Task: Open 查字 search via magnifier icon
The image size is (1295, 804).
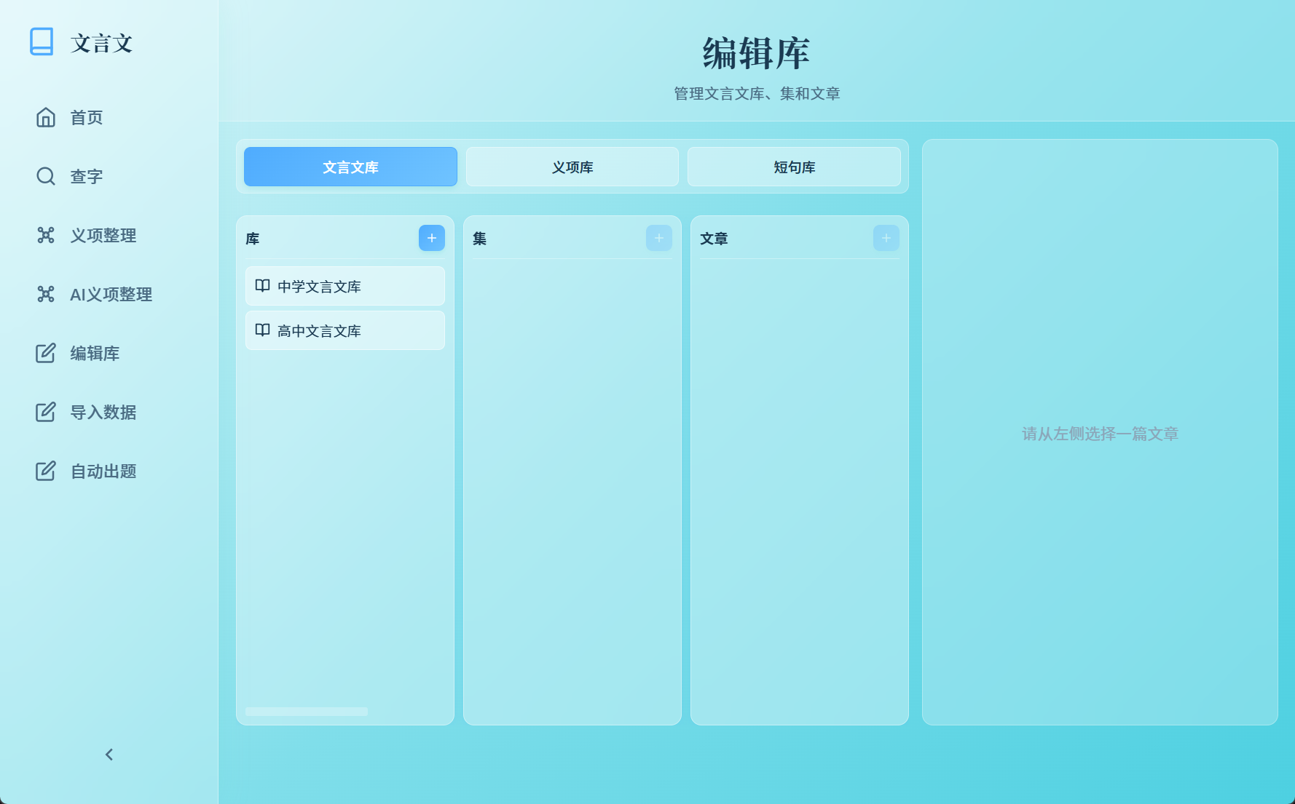Action: tap(46, 176)
